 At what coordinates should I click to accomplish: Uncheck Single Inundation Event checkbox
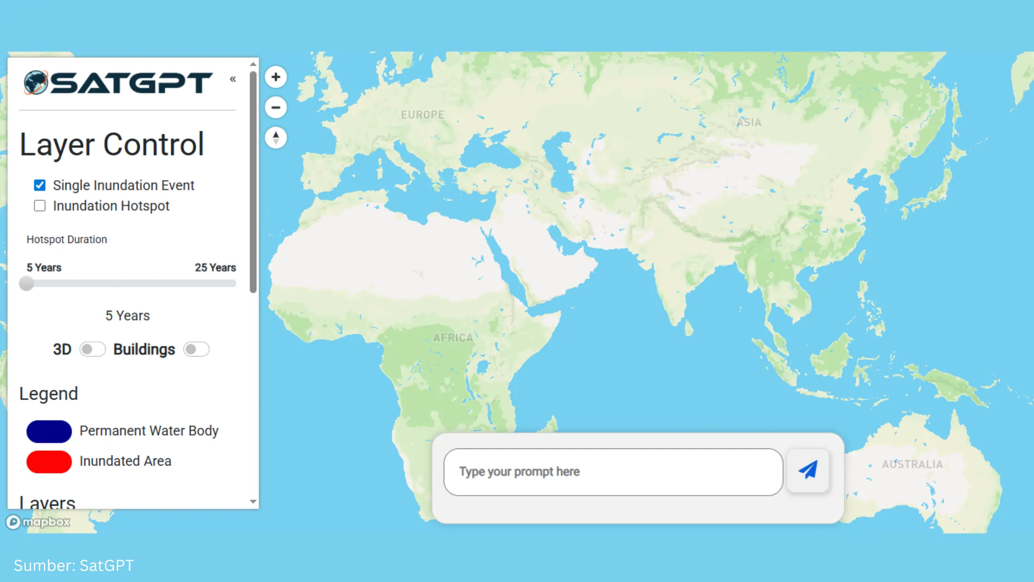click(x=40, y=185)
